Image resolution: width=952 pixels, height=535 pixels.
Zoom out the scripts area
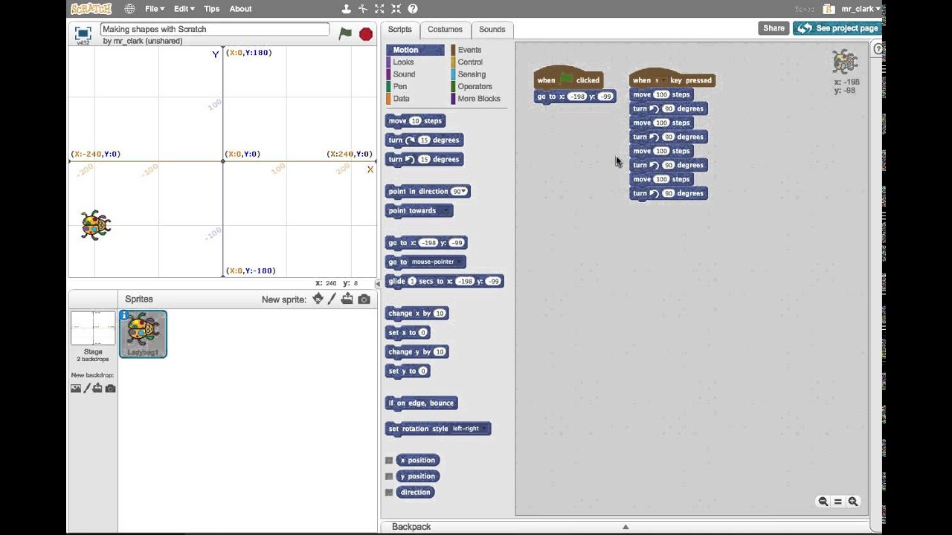pyautogui.click(x=823, y=502)
